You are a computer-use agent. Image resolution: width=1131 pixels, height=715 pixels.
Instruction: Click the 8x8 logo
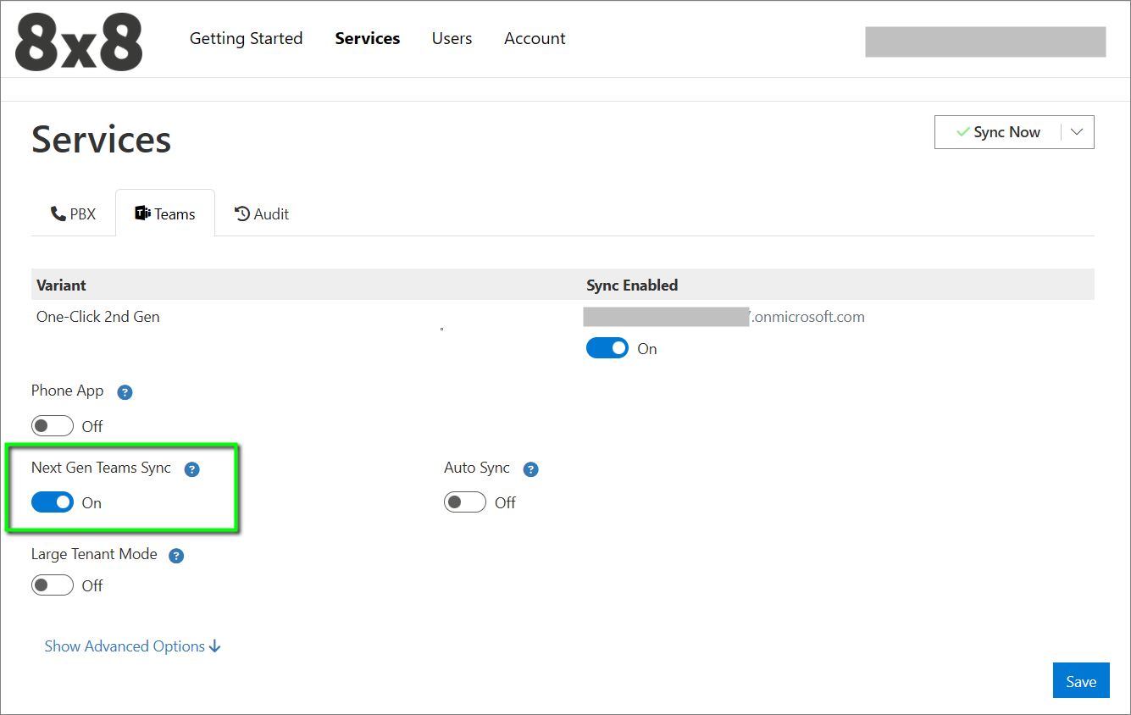click(x=79, y=42)
